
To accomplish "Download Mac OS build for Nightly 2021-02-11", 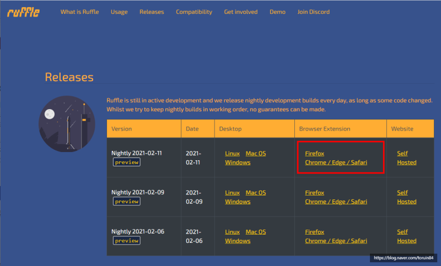I will pyautogui.click(x=256, y=153).
